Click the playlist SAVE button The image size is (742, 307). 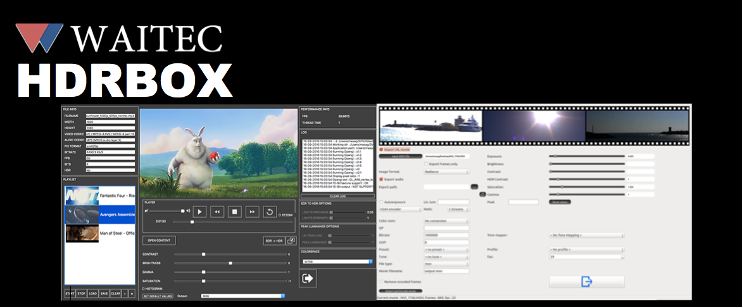click(x=104, y=293)
